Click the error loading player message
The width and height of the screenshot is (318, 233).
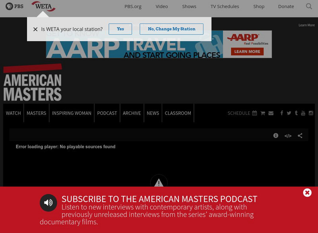pos(66,147)
